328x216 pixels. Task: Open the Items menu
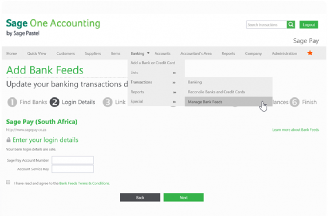116,53
